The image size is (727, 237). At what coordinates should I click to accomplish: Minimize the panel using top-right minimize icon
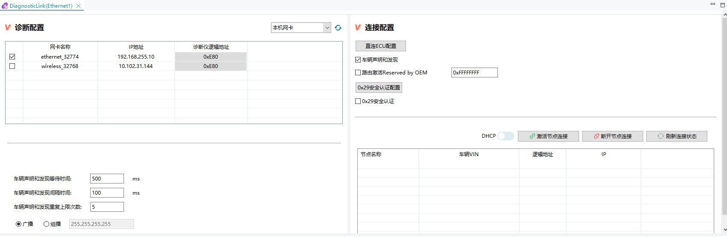tap(712, 4)
